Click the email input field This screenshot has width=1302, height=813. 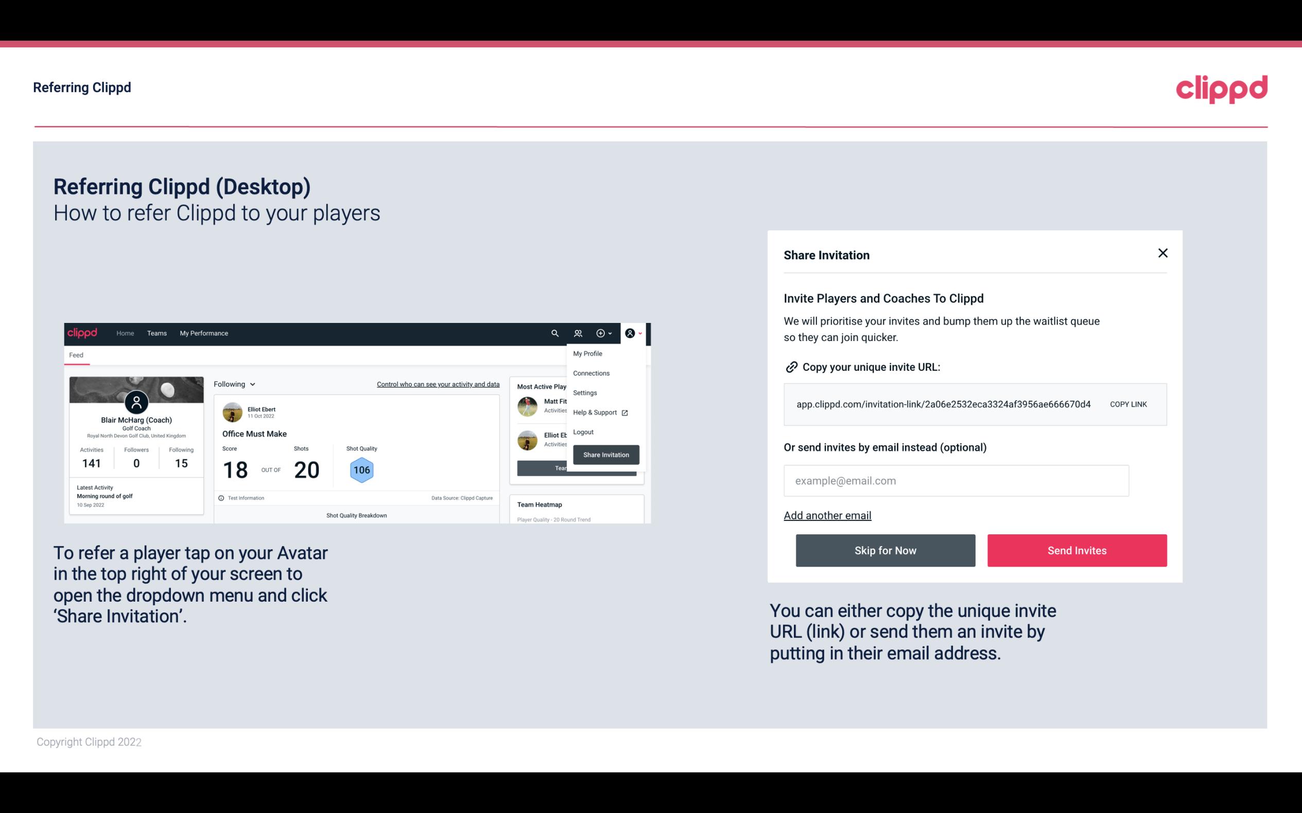(x=956, y=480)
